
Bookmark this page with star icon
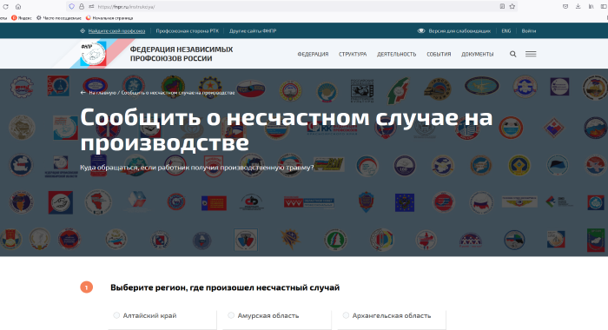coord(512,6)
